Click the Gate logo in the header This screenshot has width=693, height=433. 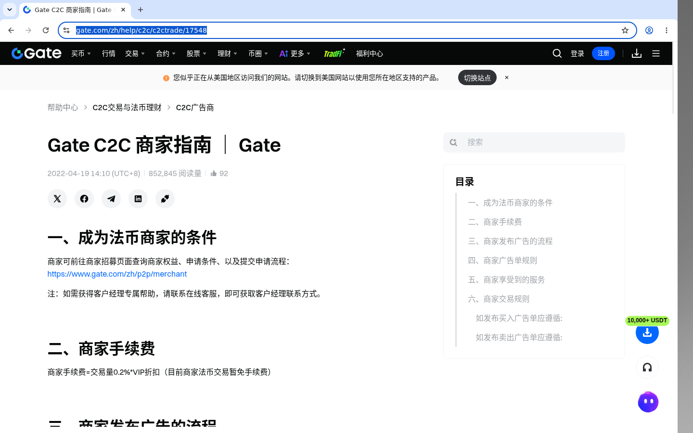tap(37, 53)
